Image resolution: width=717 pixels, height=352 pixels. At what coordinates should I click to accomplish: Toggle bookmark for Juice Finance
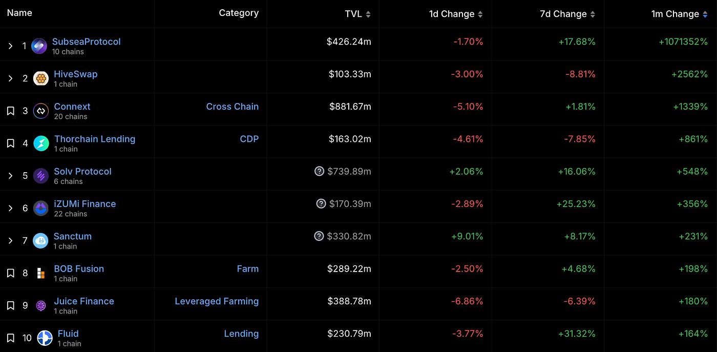(10, 306)
